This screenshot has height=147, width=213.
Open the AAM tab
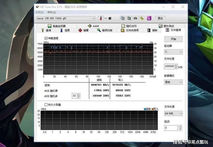tap(93, 26)
